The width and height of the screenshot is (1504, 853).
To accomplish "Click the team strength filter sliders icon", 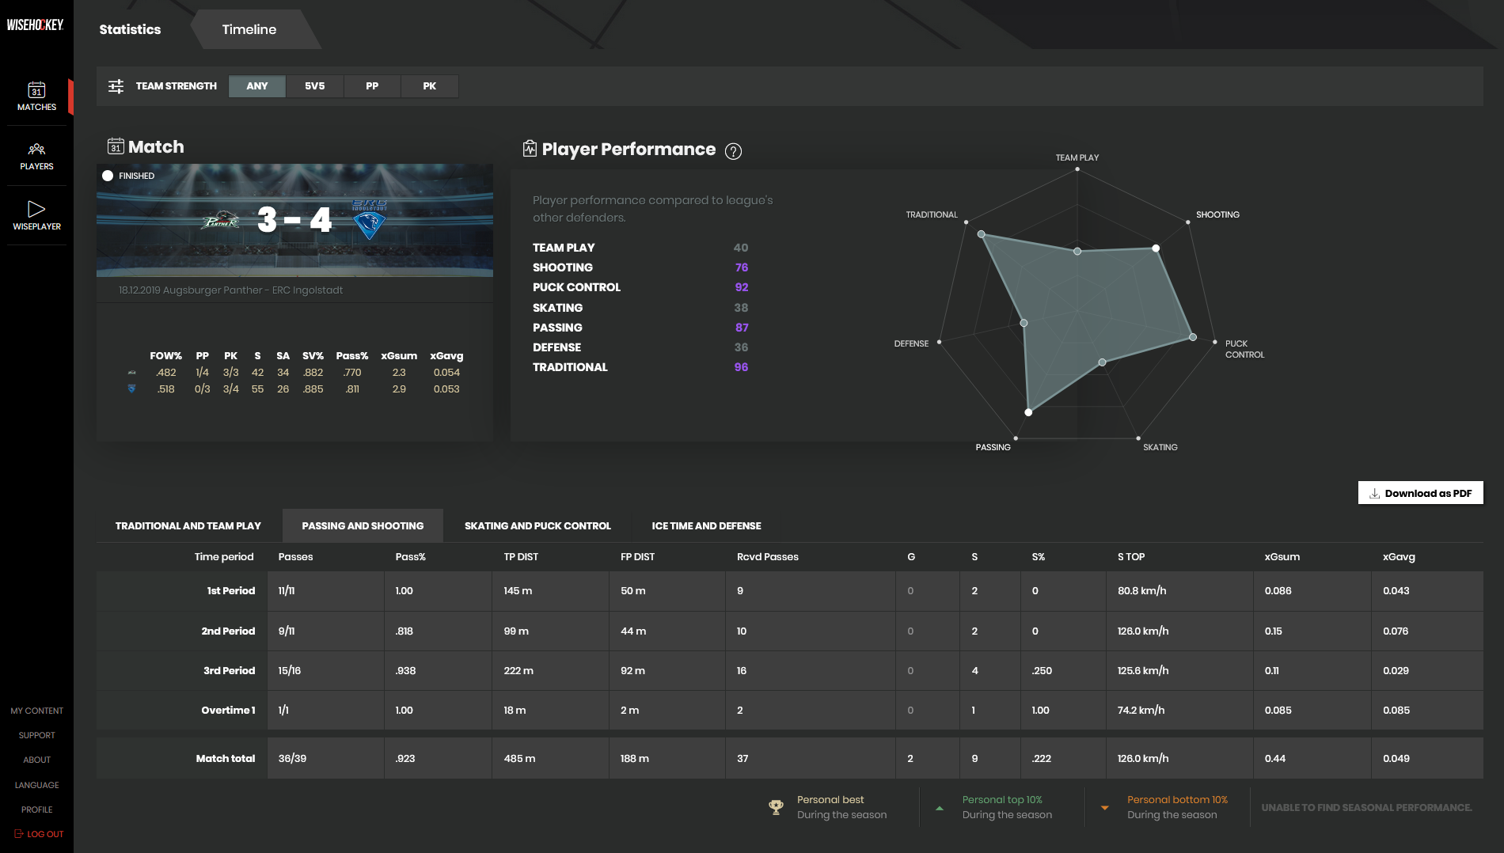I will (116, 86).
